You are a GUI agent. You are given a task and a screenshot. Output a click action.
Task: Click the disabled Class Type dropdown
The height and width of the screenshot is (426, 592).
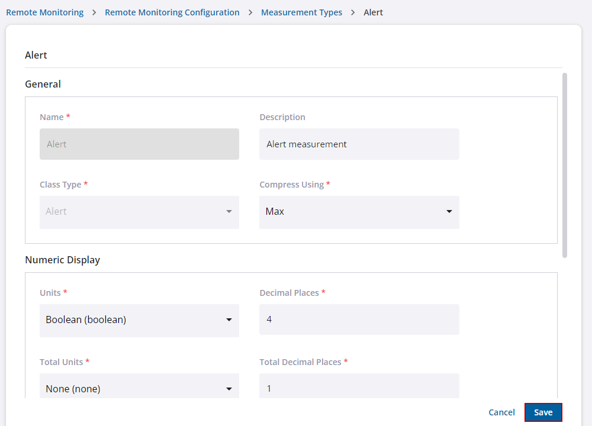click(139, 212)
